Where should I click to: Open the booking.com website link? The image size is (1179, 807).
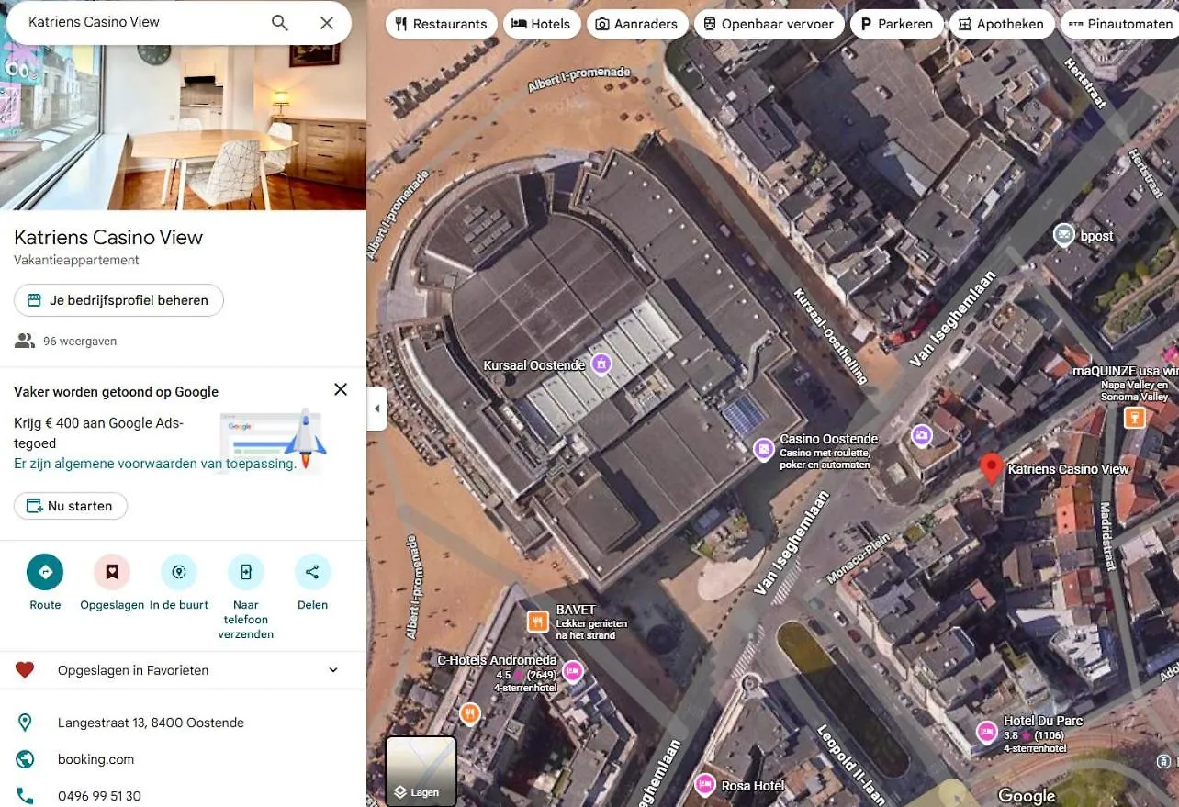pos(95,759)
